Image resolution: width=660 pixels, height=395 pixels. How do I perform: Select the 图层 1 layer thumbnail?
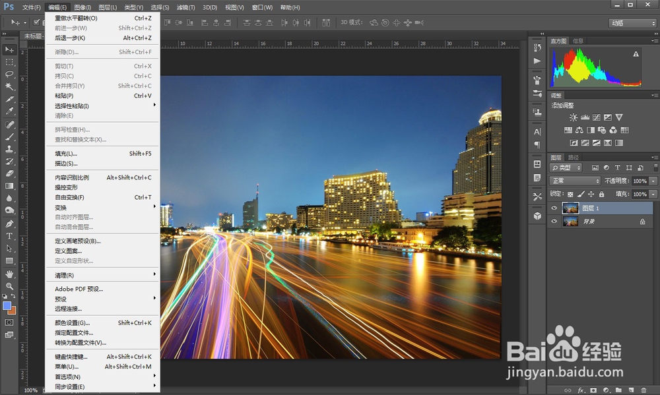tap(570, 208)
